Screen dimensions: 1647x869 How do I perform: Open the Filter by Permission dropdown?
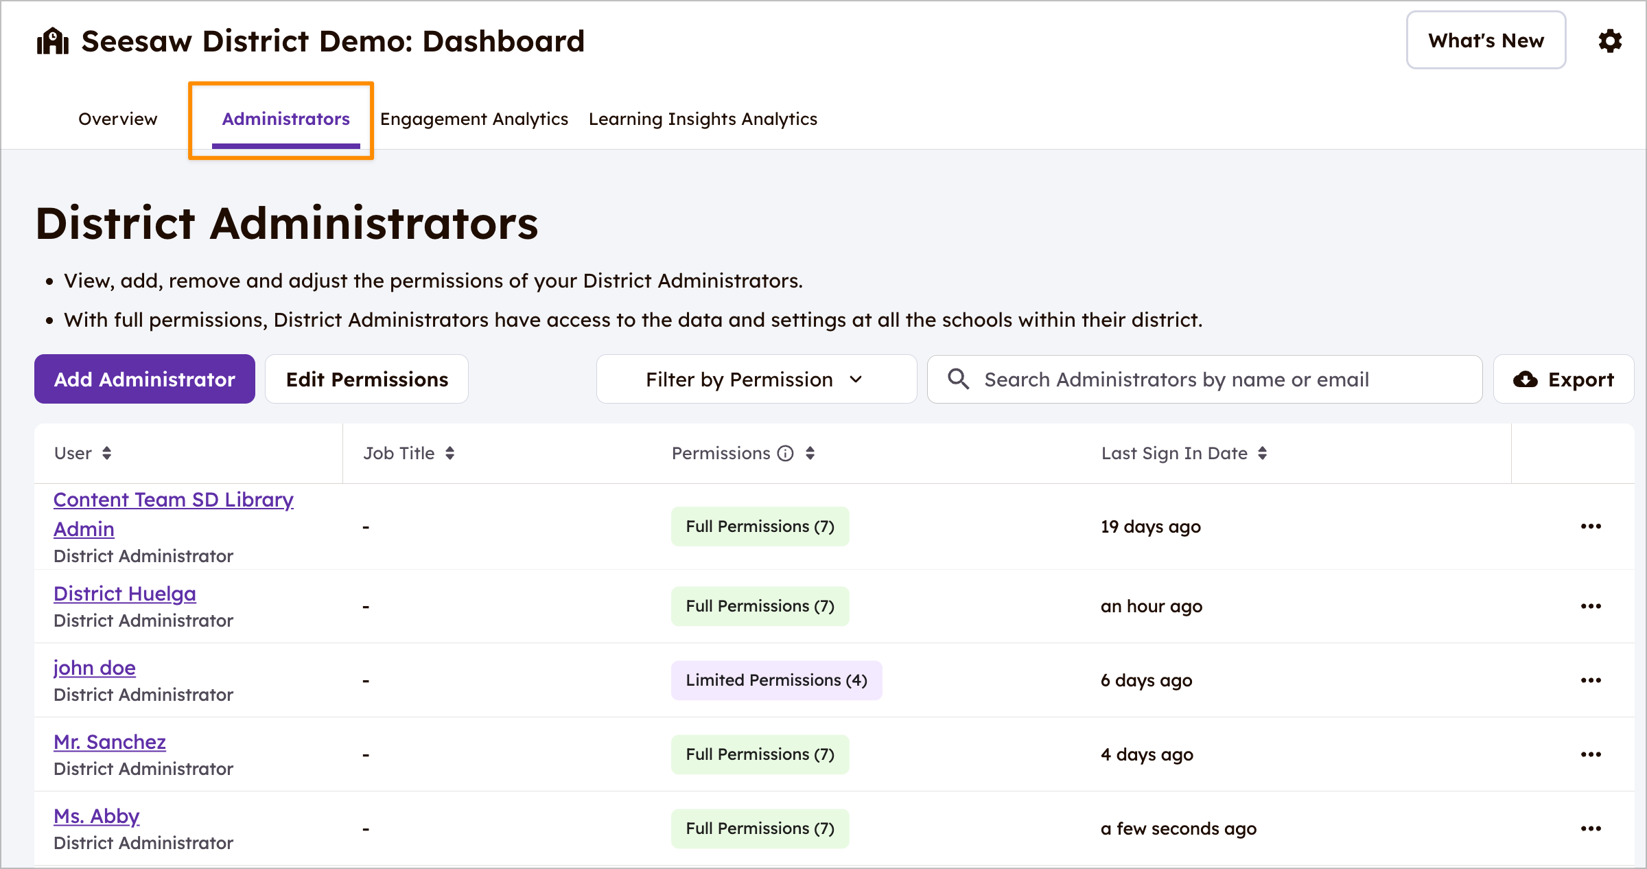pyautogui.click(x=755, y=379)
